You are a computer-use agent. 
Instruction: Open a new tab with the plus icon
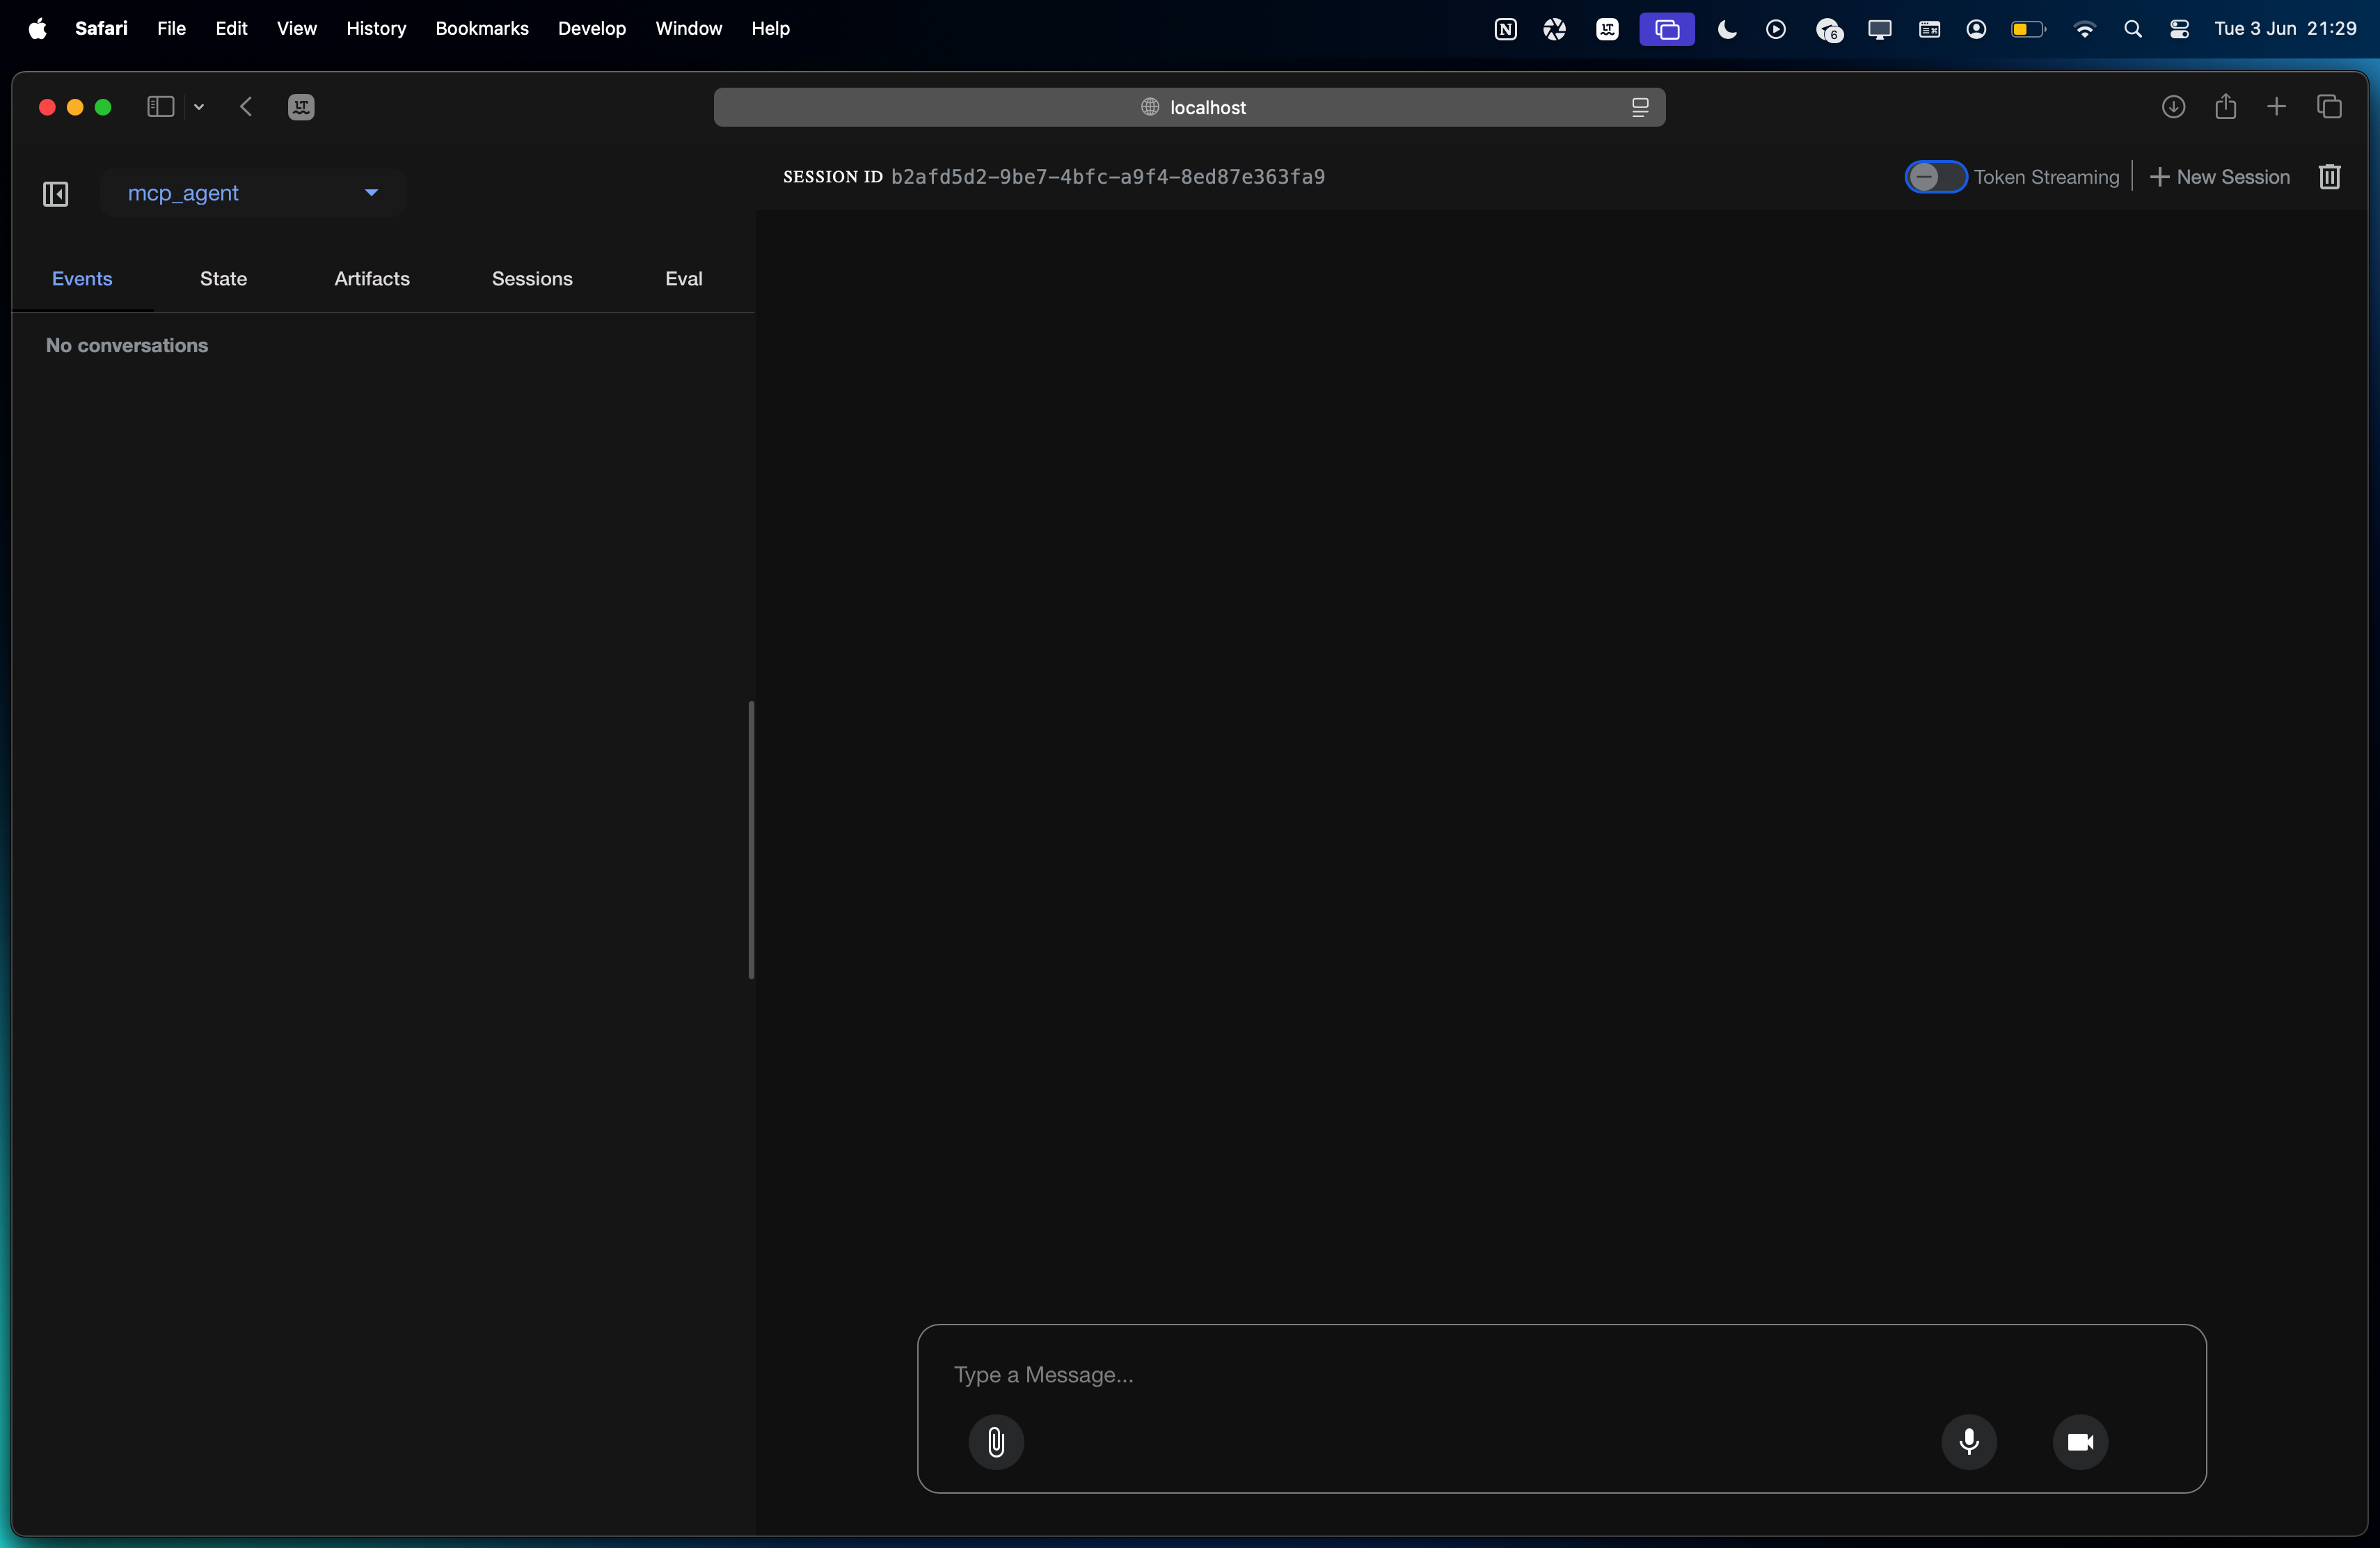tap(2277, 107)
